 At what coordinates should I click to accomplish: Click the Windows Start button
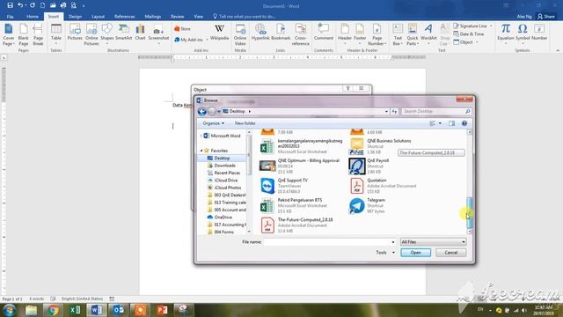click(x=9, y=310)
